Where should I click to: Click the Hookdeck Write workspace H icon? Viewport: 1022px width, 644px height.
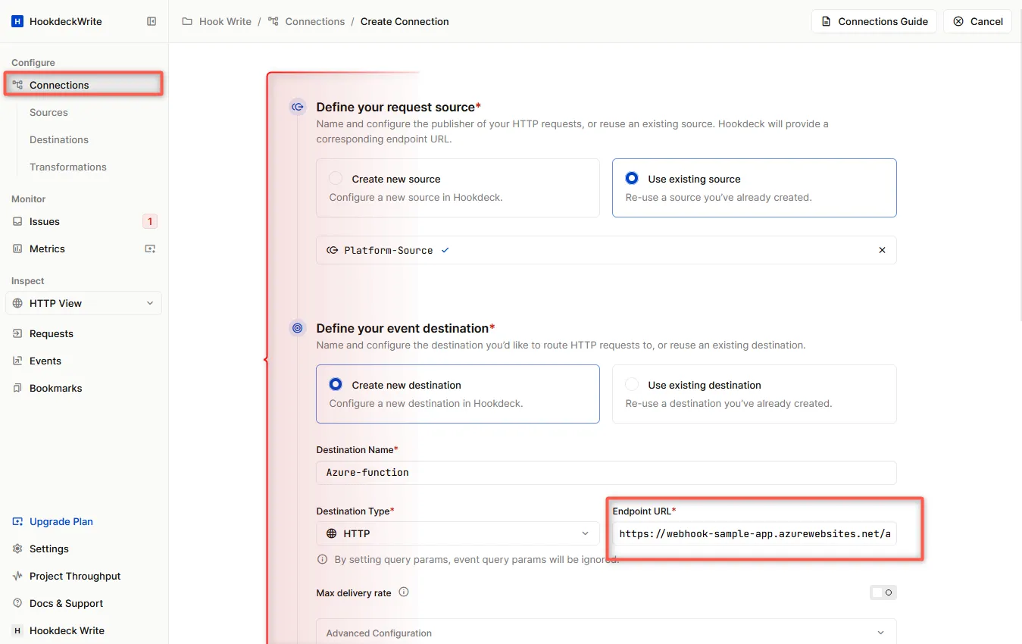(x=17, y=630)
